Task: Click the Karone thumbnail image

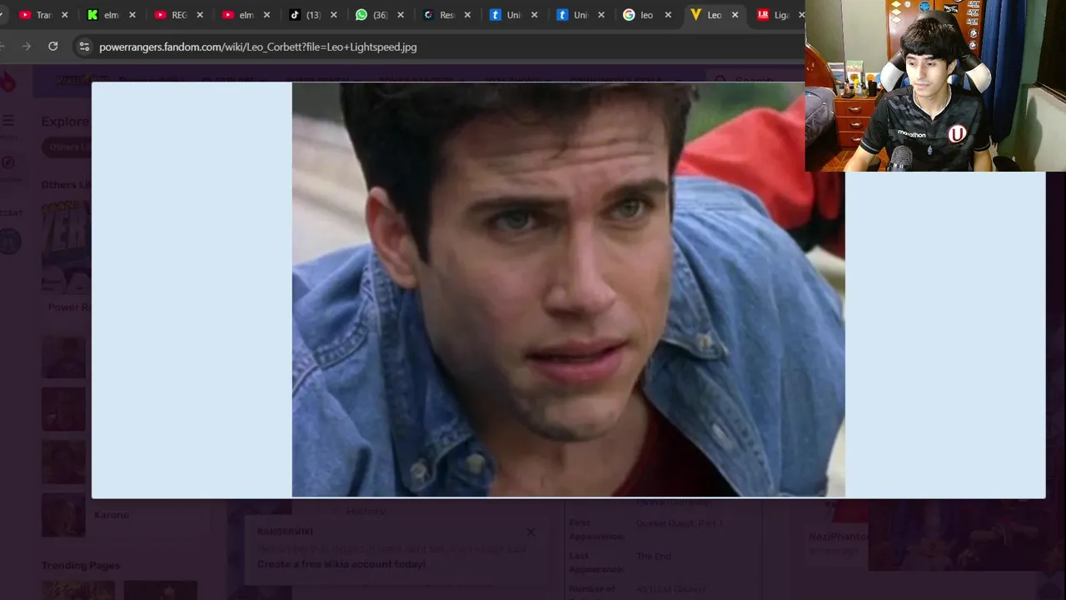Action: tap(64, 515)
